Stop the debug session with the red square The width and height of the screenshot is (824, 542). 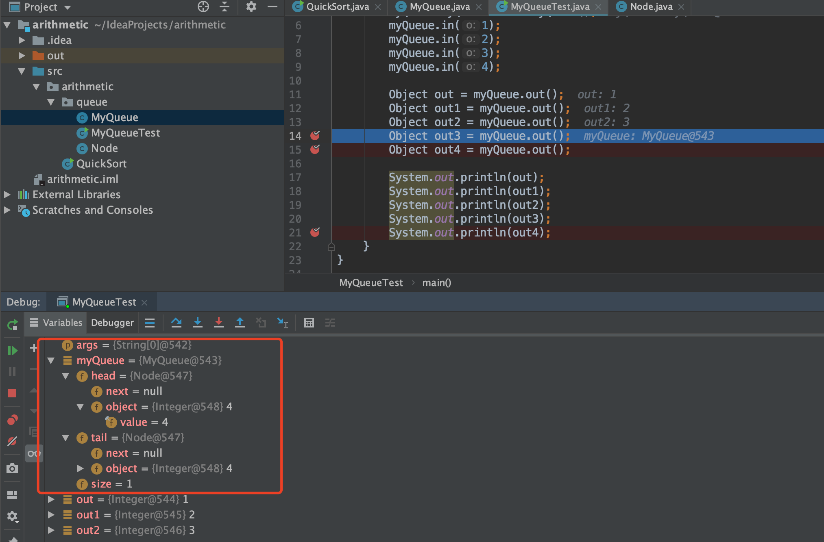point(12,393)
